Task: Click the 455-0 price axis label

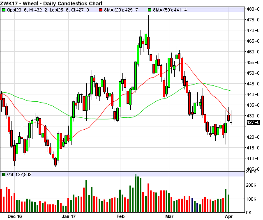Action: click(x=253, y=62)
